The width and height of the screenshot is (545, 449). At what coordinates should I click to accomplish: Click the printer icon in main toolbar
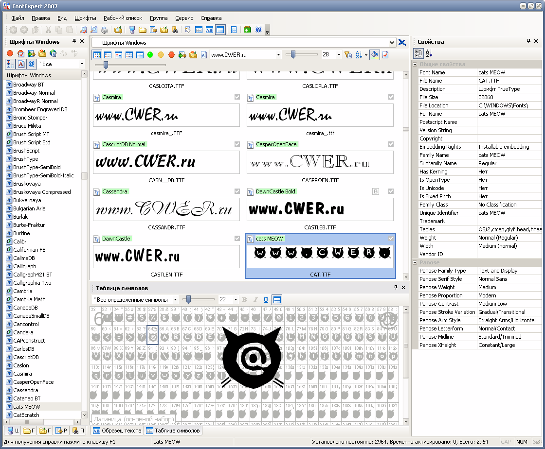click(x=105, y=30)
